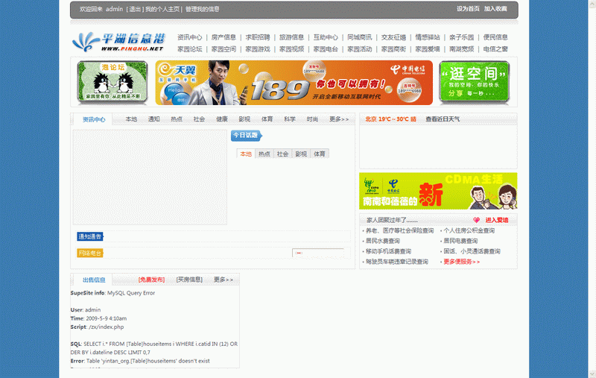Open 亲子乐园 navigation item
596x378 pixels.
coord(461,37)
